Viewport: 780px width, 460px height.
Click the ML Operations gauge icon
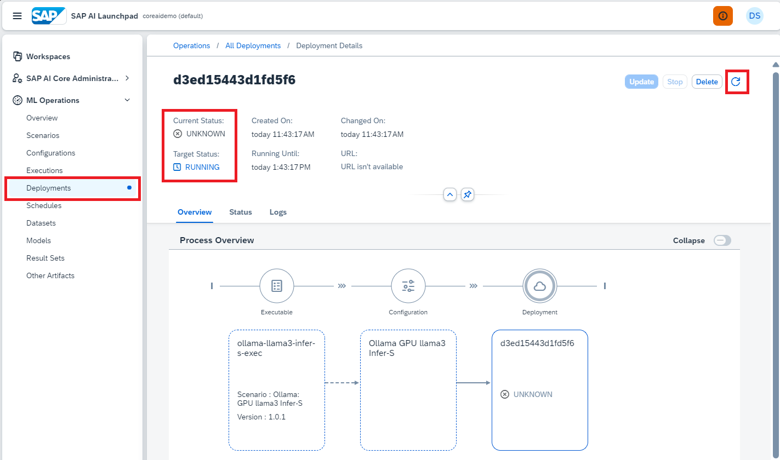pos(17,100)
